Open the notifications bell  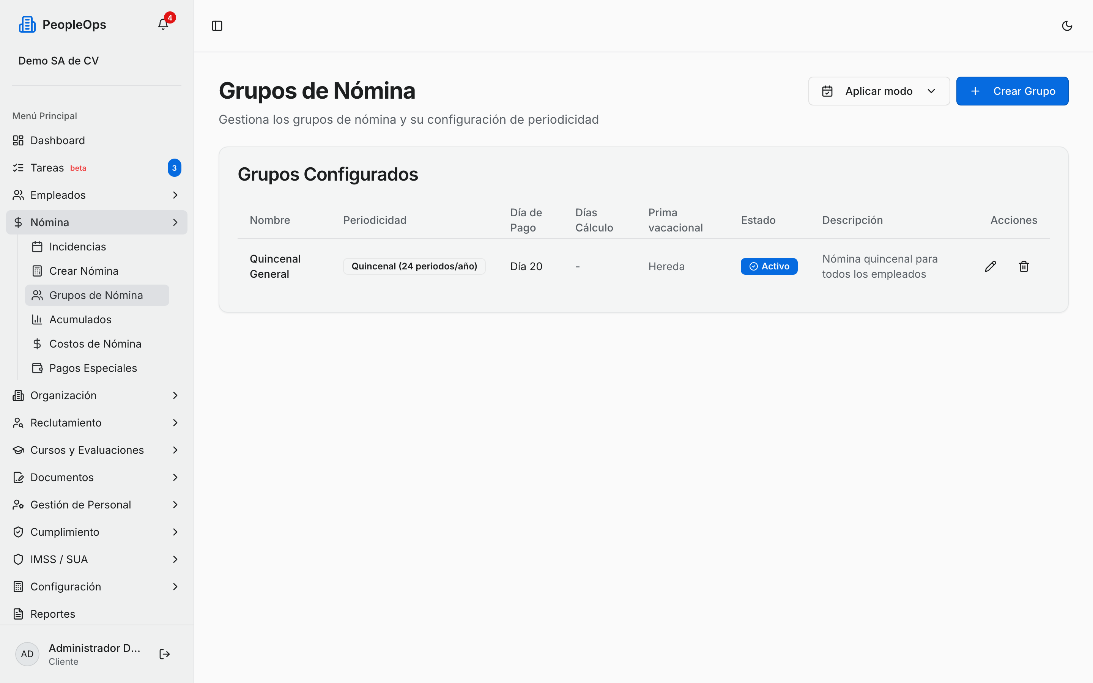click(x=163, y=24)
